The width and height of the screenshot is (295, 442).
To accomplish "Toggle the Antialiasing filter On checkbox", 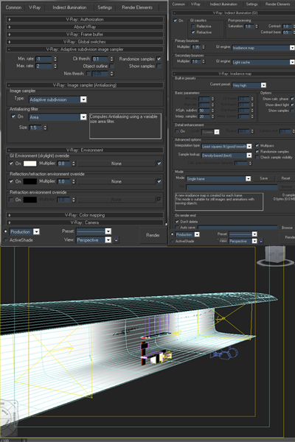I will click(x=13, y=116).
